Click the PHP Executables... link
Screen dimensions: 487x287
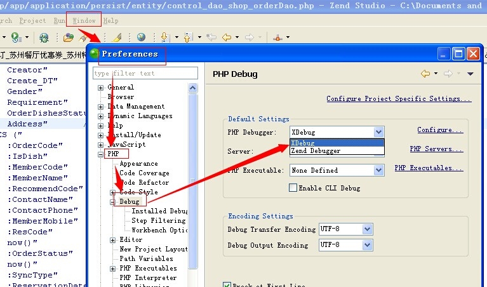(429, 168)
